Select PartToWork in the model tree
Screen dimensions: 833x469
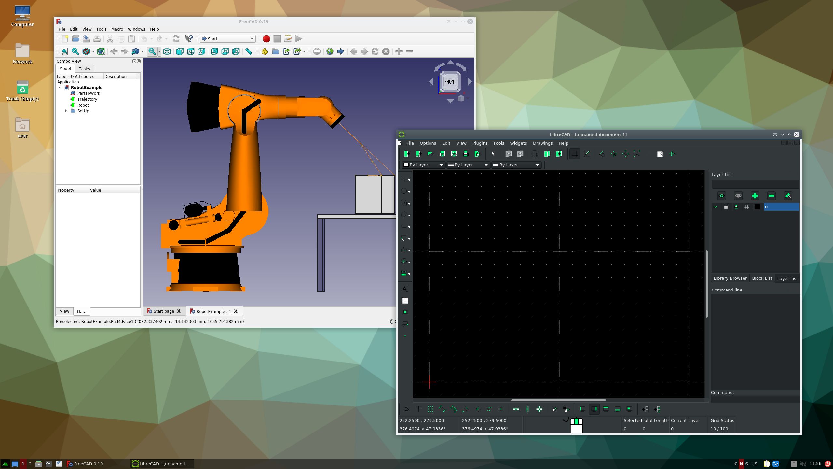tap(89, 93)
